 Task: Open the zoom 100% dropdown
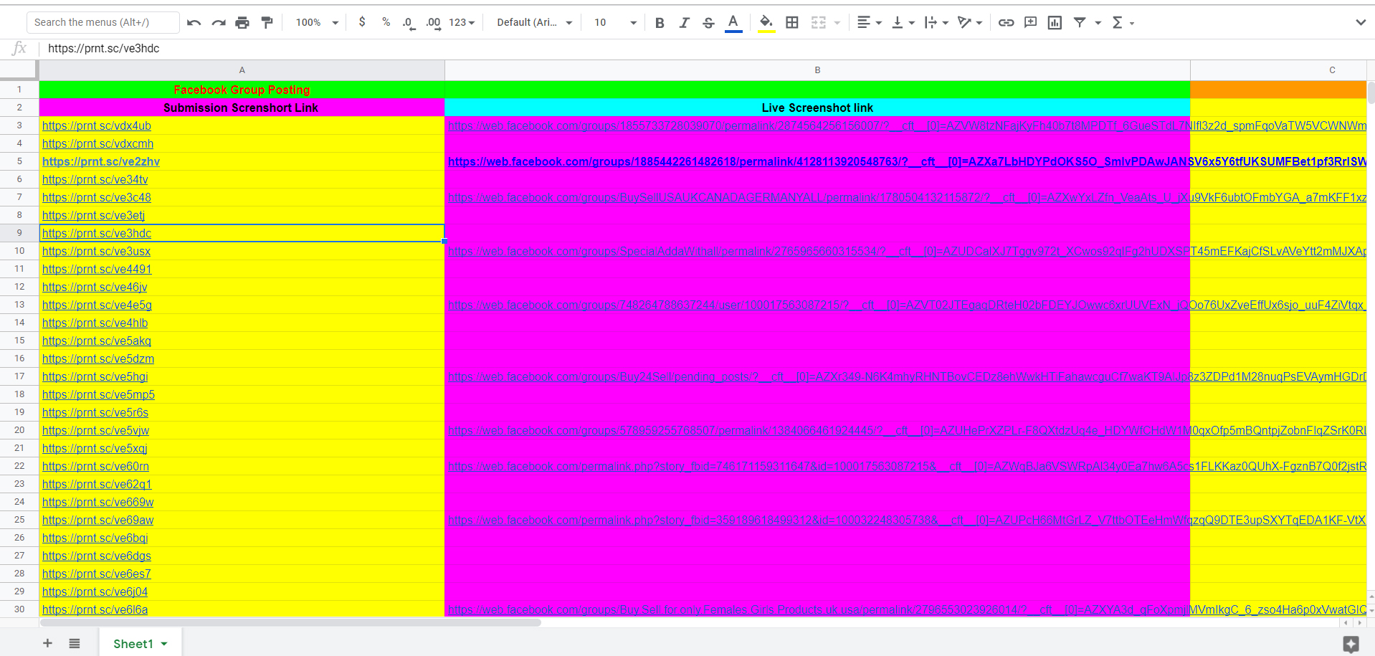(x=317, y=23)
